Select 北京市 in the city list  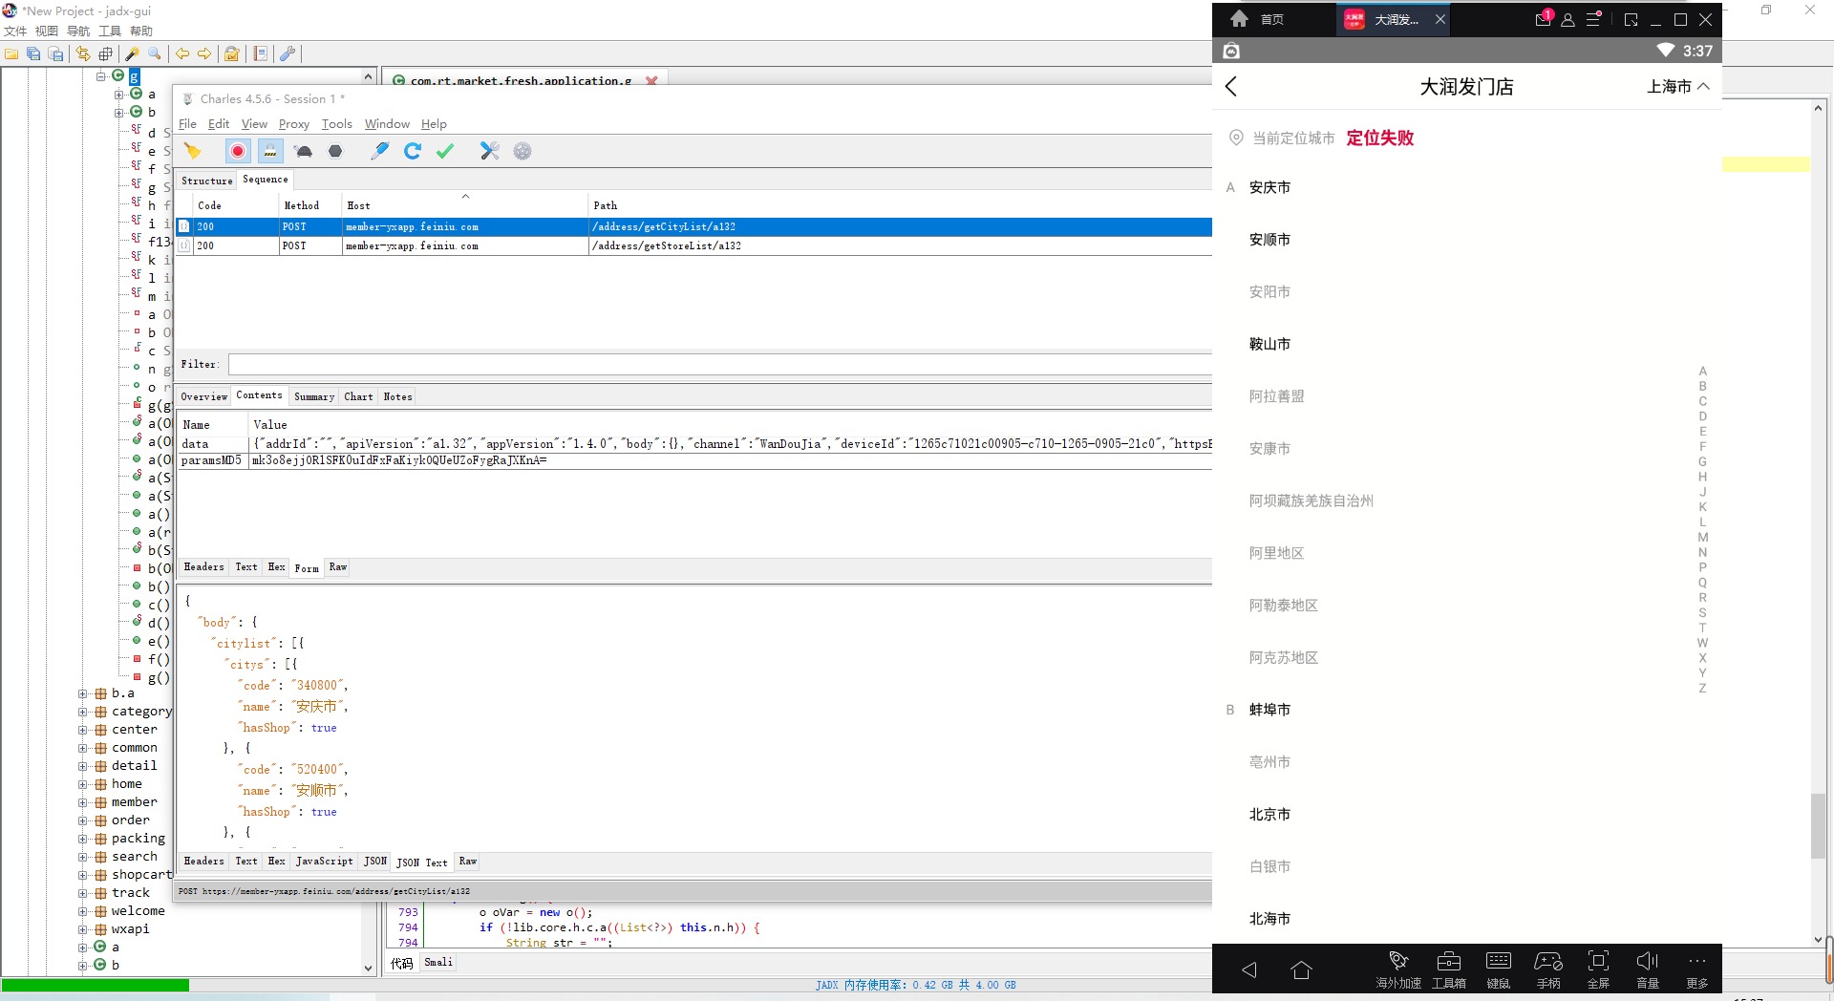click(1269, 815)
